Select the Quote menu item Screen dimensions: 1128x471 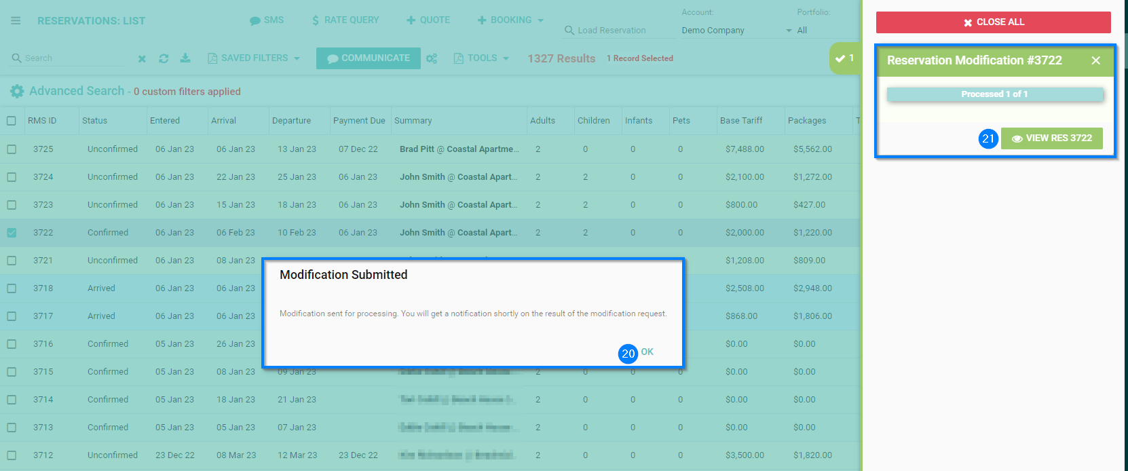[428, 20]
